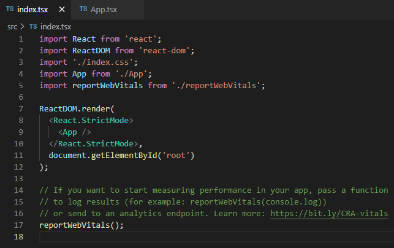Click the reportWebVitals() call on line 17
The width and height of the screenshot is (394, 248).
click(x=81, y=225)
